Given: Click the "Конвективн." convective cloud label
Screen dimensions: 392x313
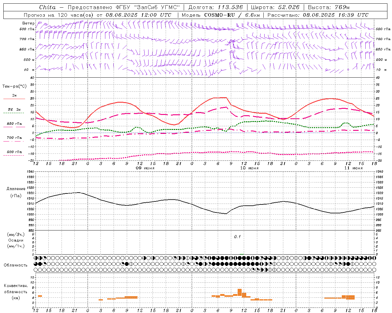Looking at the screenshot, I should (16, 286).
